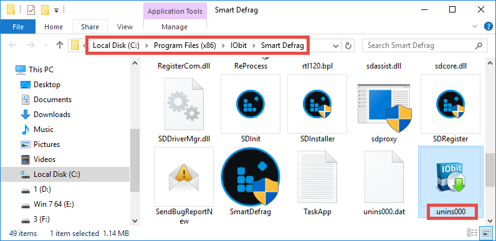Click navigation pane scroll down arrow
This screenshot has width=496, height=241.
(x=135, y=220)
